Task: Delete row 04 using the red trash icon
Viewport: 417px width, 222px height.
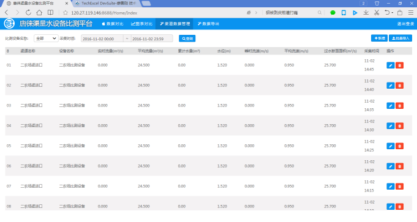Action: click(x=399, y=126)
